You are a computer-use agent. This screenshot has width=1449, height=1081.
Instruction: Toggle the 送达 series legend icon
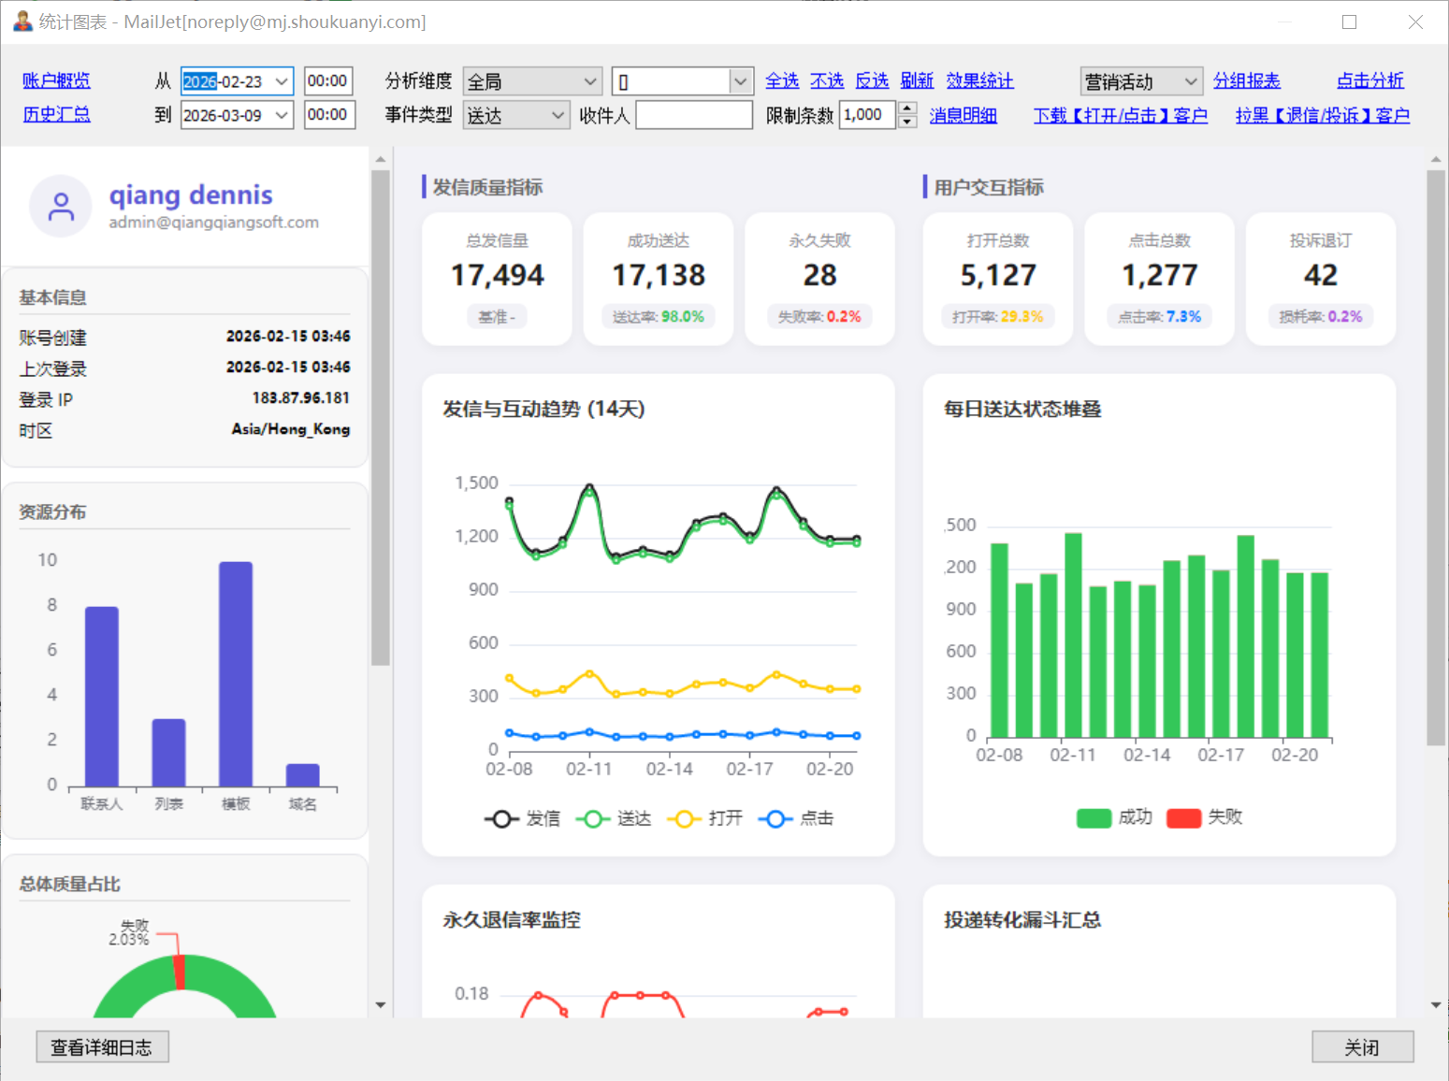(592, 819)
